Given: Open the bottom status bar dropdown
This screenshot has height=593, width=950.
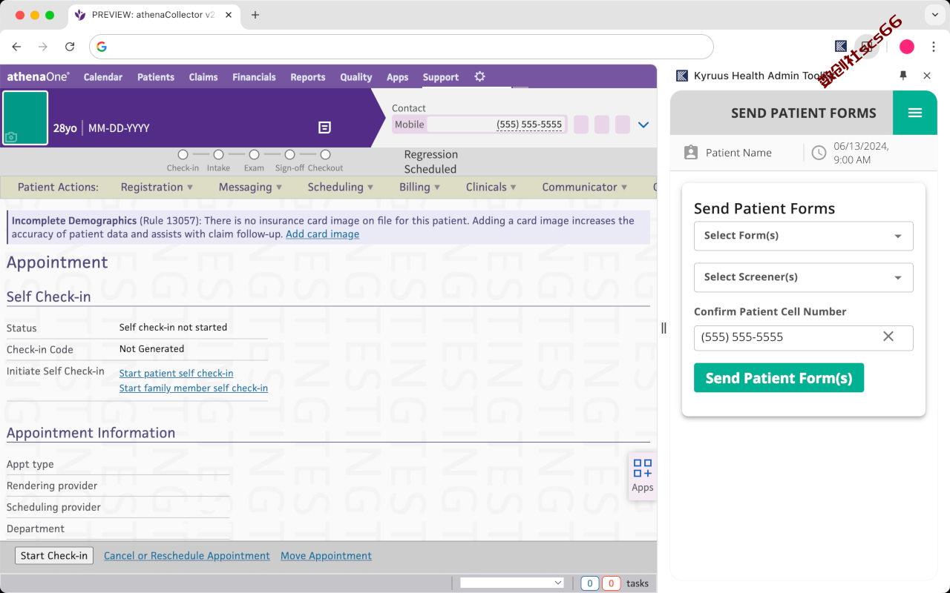Looking at the screenshot, I should click(512, 583).
